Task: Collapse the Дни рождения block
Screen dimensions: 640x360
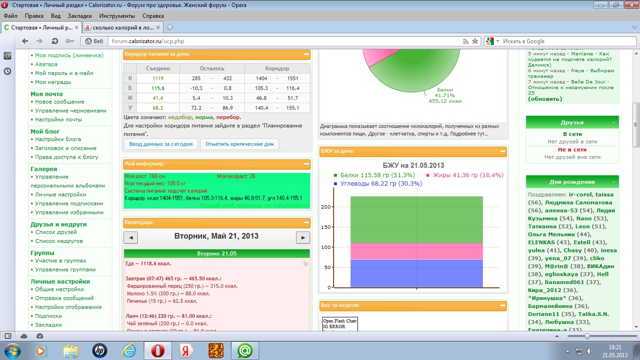Action: (x=614, y=182)
